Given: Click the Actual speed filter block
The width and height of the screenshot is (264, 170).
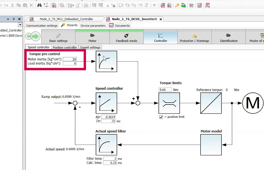Looking at the screenshot, I should click(106, 145).
